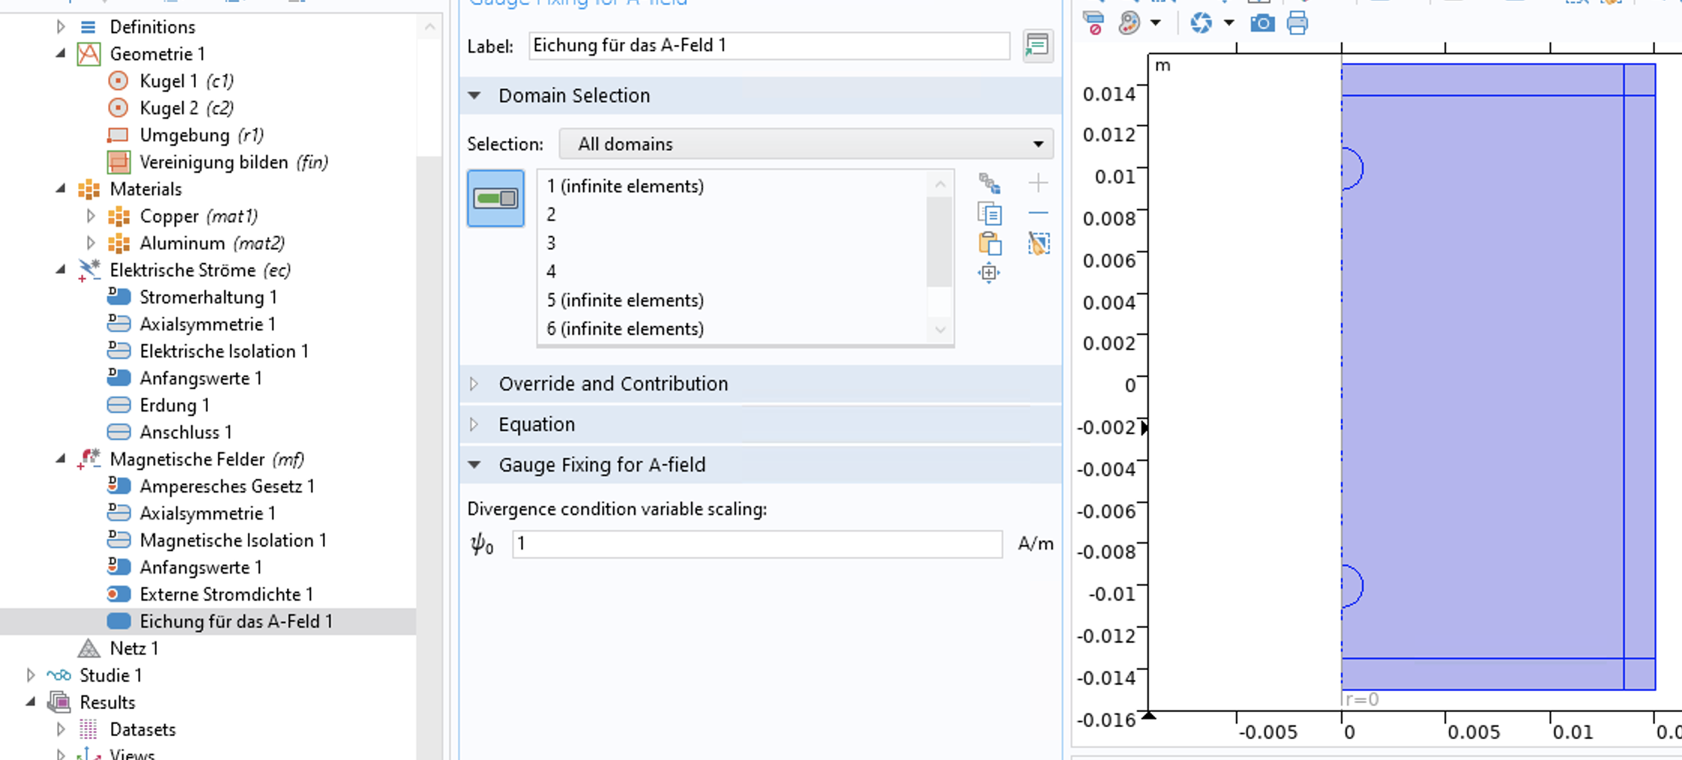Click the copy selection icon

click(990, 214)
